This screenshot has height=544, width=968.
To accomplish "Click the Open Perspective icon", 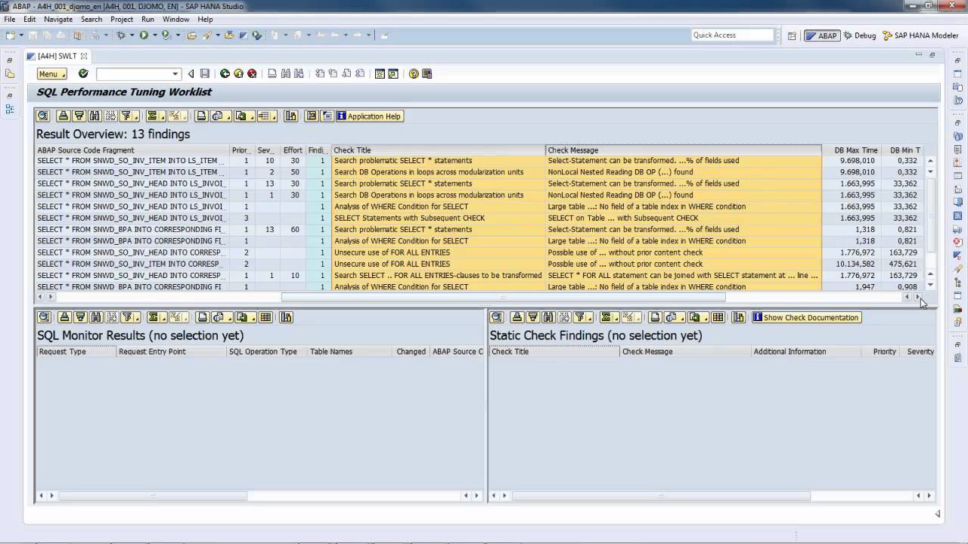I will tap(792, 36).
